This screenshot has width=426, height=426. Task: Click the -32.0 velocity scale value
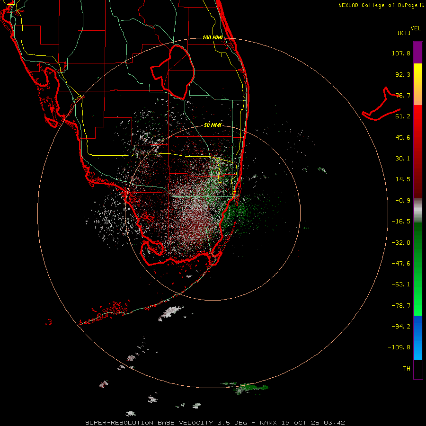click(401, 243)
